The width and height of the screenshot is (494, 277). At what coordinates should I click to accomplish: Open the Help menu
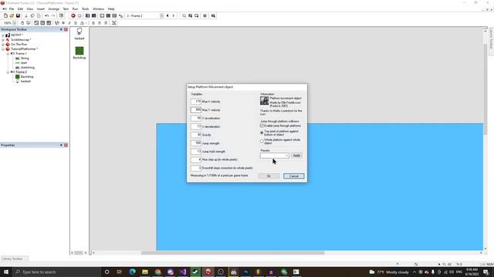[x=111, y=9]
